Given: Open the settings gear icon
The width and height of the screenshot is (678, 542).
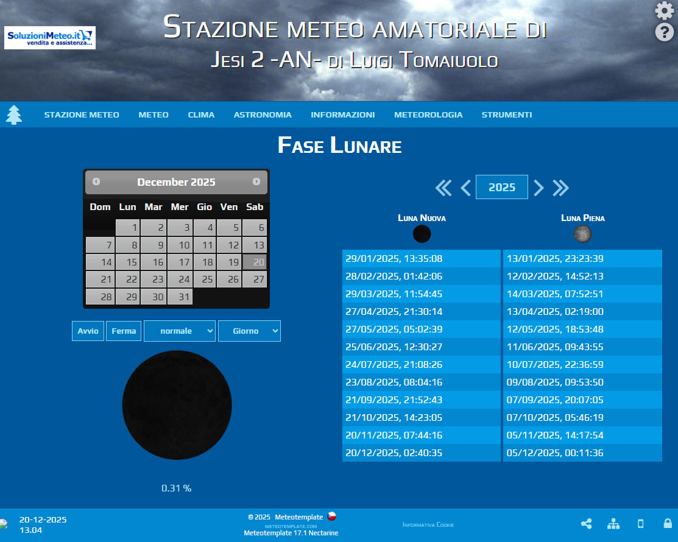Looking at the screenshot, I should pyautogui.click(x=664, y=11).
